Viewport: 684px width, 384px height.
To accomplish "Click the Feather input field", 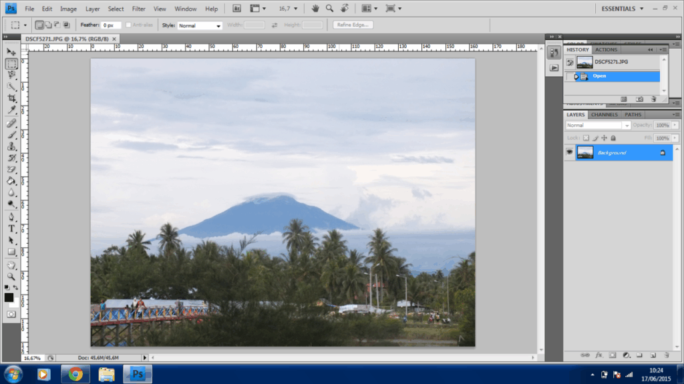I will [x=111, y=25].
